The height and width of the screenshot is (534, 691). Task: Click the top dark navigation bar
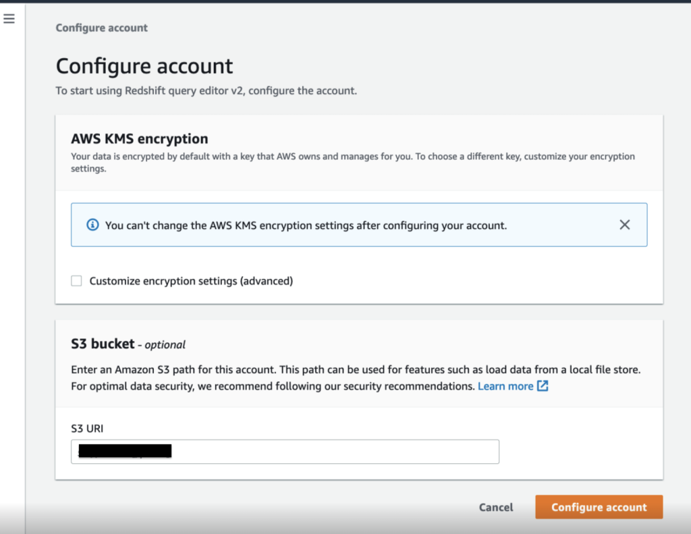(345, 4)
